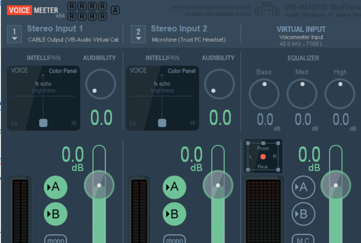Click the Voicemeeter Input label
Screen dimensions: 361x243
pyautogui.click(x=301, y=37)
